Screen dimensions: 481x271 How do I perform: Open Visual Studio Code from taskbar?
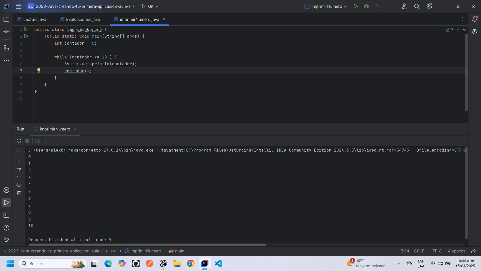click(x=218, y=263)
